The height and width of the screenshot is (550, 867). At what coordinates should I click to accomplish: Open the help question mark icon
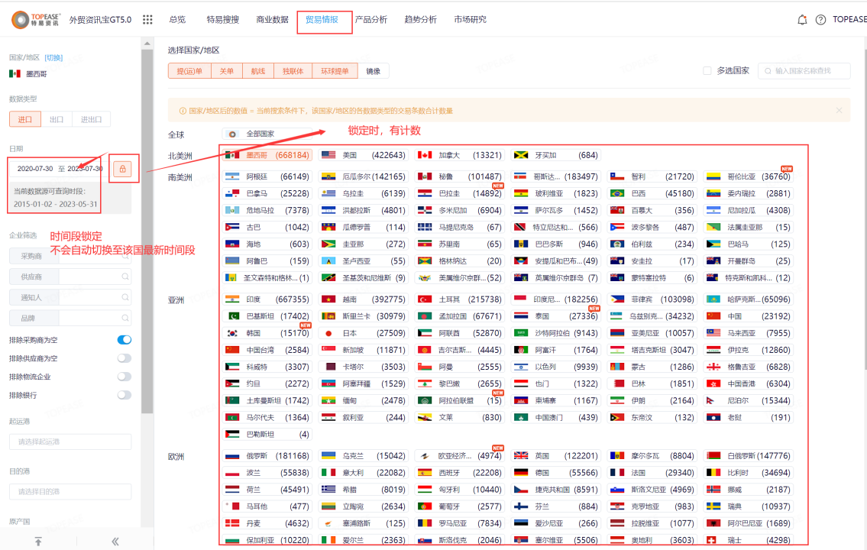tap(820, 20)
